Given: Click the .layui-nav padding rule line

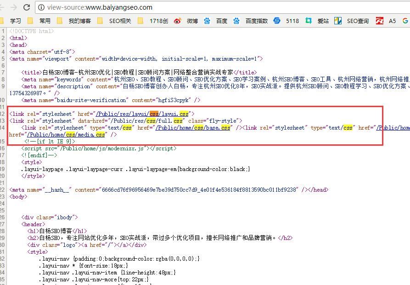Looking at the screenshot, I should [x=119, y=258].
